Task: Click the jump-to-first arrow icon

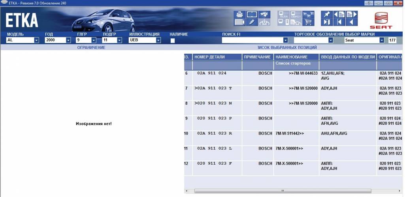Action: pyautogui.click(x=339, y=23)
